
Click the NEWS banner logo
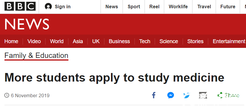(x=27, y=24)
